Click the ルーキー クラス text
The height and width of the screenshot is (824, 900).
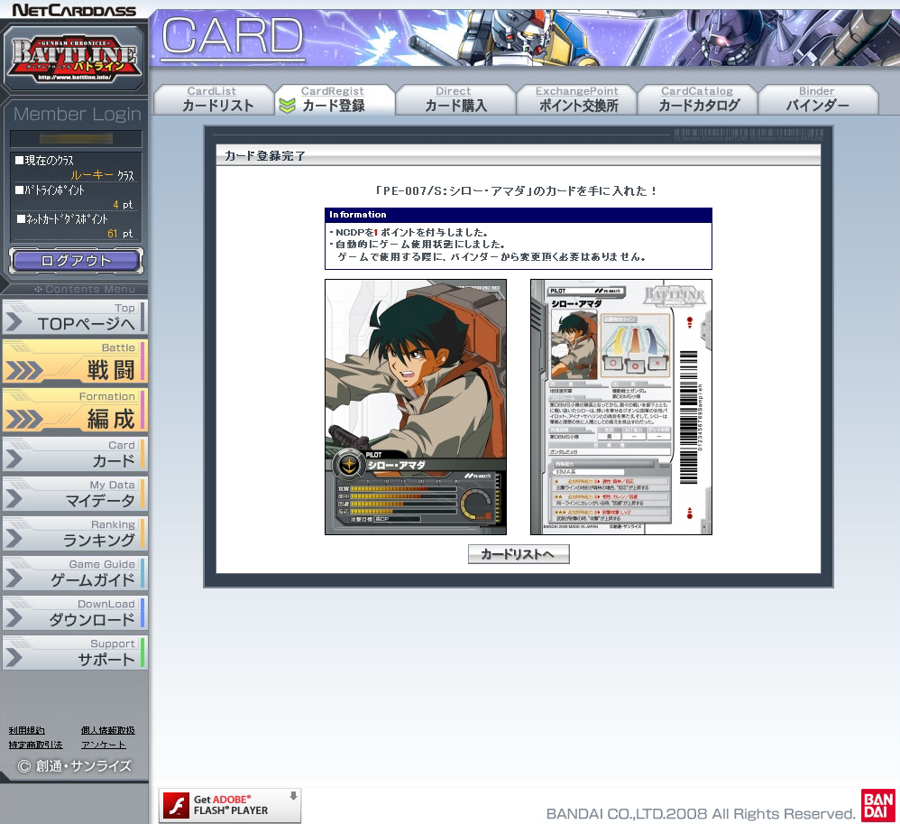[x=102, y=175]
